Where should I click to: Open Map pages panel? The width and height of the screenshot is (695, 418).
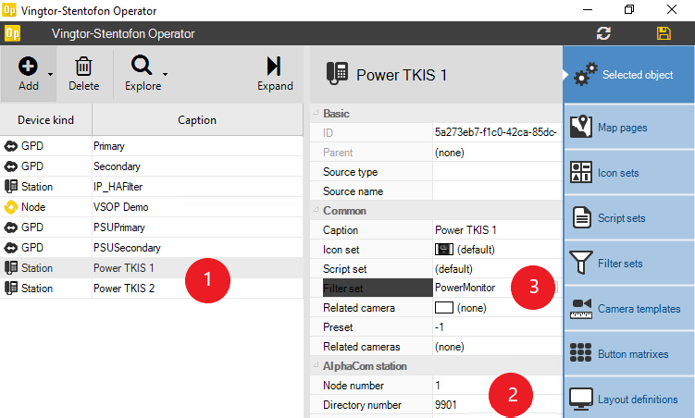(628, 127)
